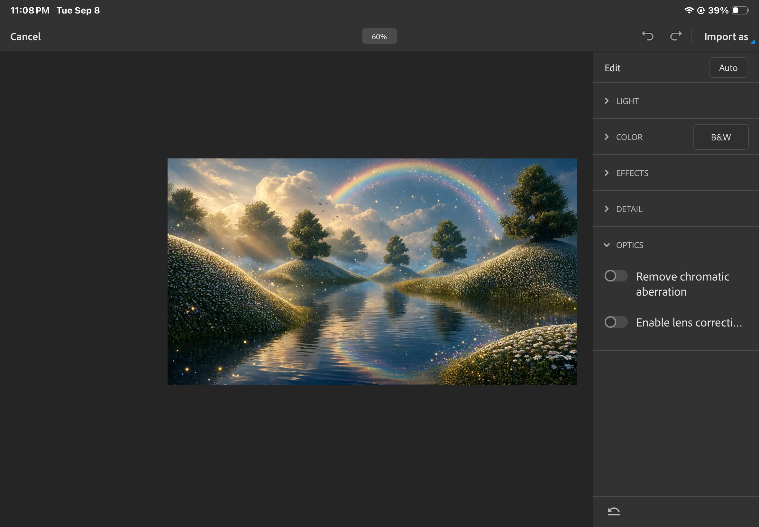Click the Edit panel heading
The width and height of the screenshot is (759, 527).
[612, 68]
